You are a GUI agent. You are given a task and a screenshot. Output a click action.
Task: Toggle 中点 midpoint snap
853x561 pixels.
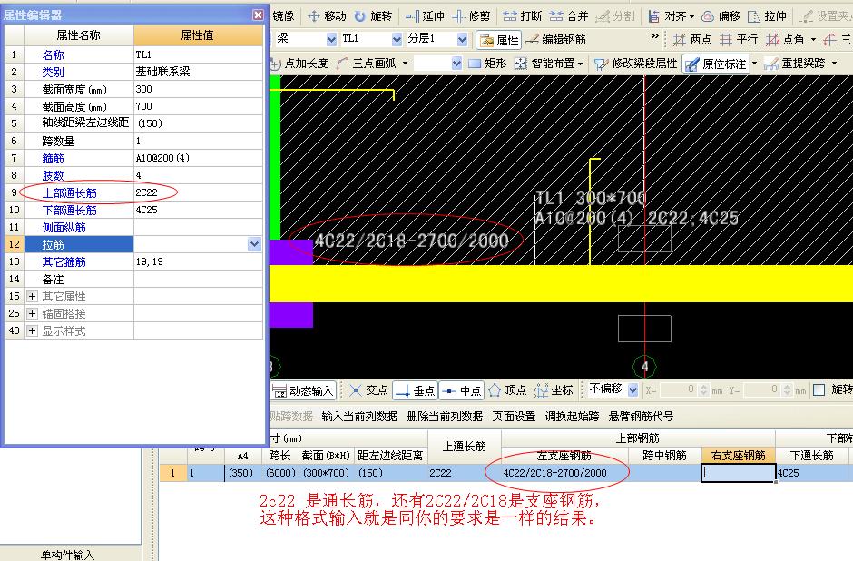pos(461,390)
